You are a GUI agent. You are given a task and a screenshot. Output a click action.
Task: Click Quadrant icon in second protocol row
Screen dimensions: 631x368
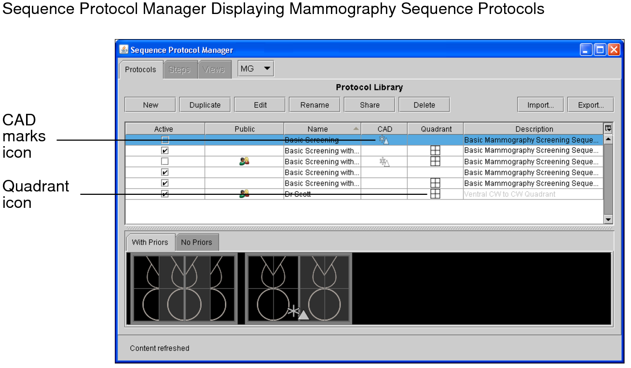[435, 150]
